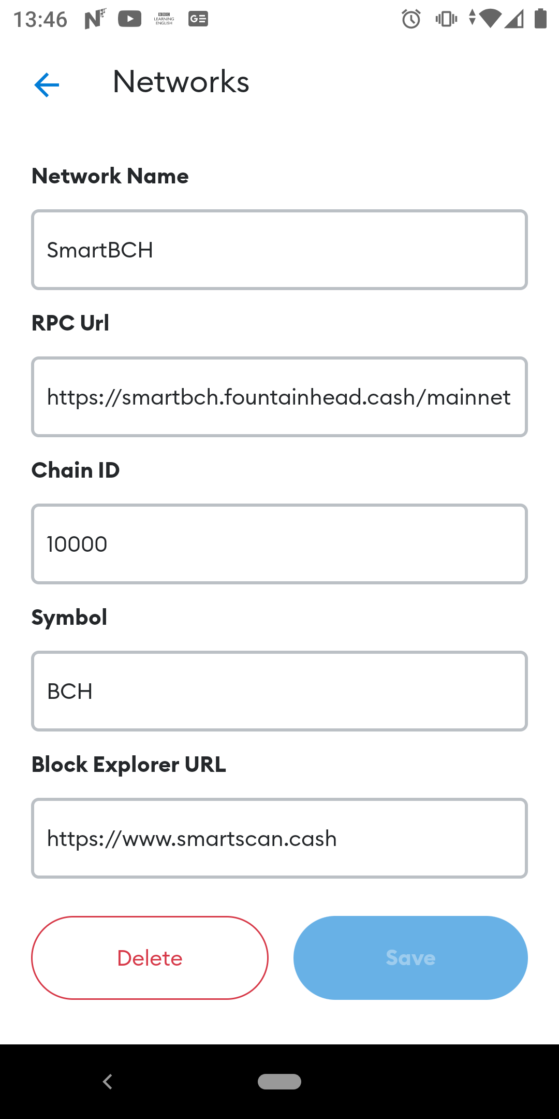Tap the NFC 'N' status bar icon

click(95, 19)
